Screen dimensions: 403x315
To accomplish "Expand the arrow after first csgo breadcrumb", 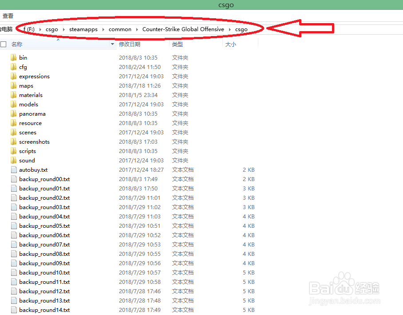I will click(x=63, y=29).
